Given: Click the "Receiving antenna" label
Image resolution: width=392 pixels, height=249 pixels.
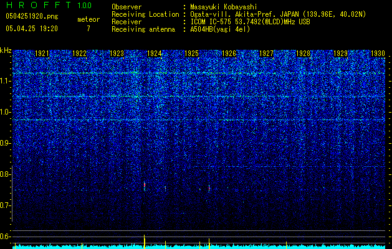Looking at the screenshot, I should [x=143, y=29].
